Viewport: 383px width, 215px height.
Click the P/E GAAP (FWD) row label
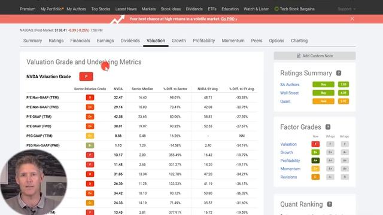point(39,126)
